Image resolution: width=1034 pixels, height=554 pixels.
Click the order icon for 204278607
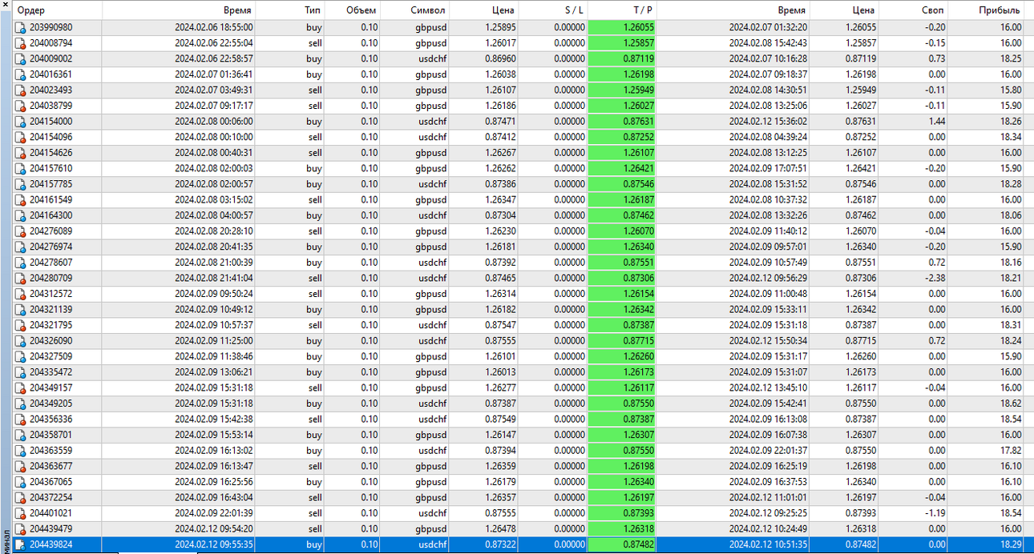click(x=21, y=263)
